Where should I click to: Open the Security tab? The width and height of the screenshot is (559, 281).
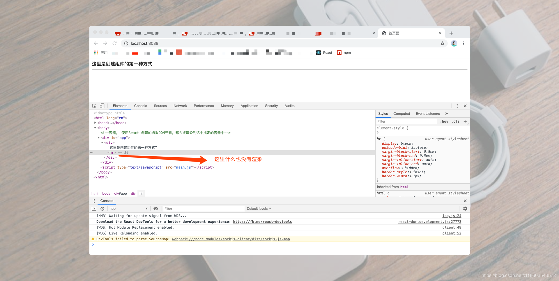tap(271, 106)
